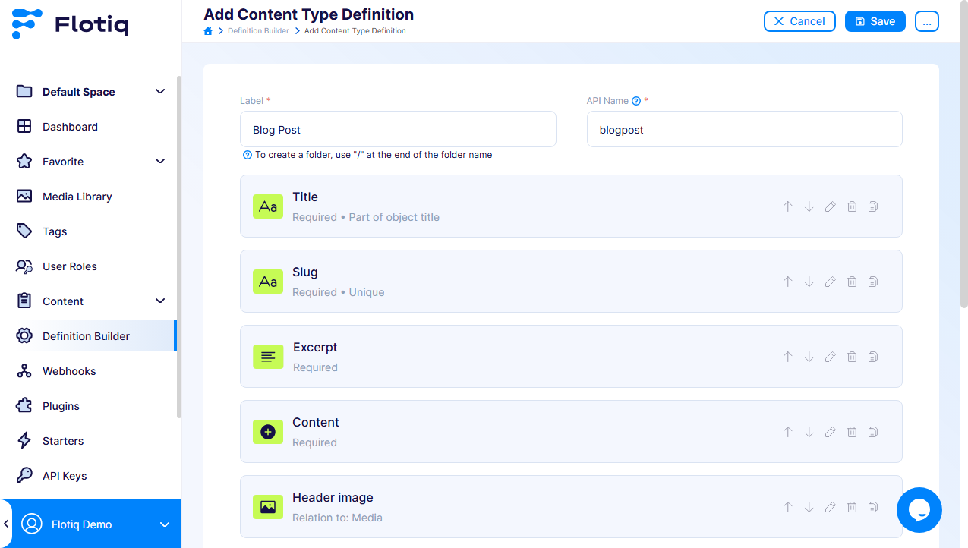Select Dashboard in the sidebar
Image resolution: width=968 pixels, height=548 pixels.
[71, 126]
